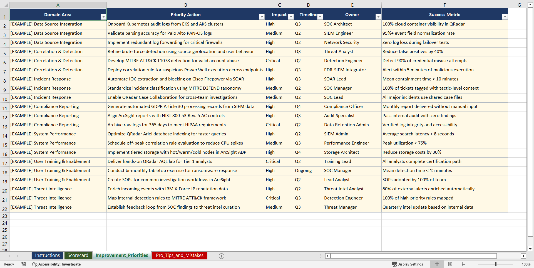Click the Zoom Out minus icon
Viewport: 534px width, 268px height.
tap(474, 264)
